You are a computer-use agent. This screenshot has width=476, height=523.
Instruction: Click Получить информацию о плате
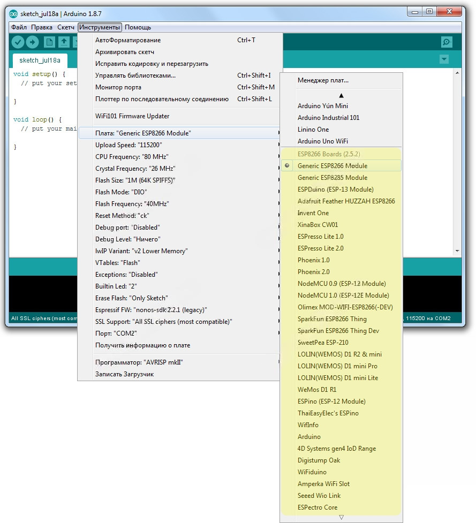pos(142,345)
